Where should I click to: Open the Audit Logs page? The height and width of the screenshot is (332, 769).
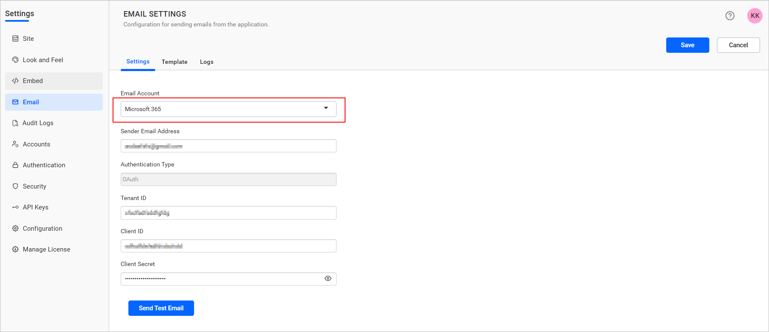[x=54, y=123]
